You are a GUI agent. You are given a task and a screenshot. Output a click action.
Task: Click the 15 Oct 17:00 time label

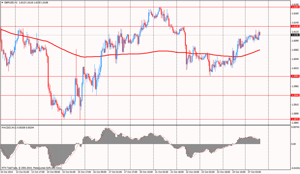pyautogui.click(x=84, y=172)
